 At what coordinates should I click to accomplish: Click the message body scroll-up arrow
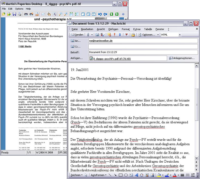point(197,66)
